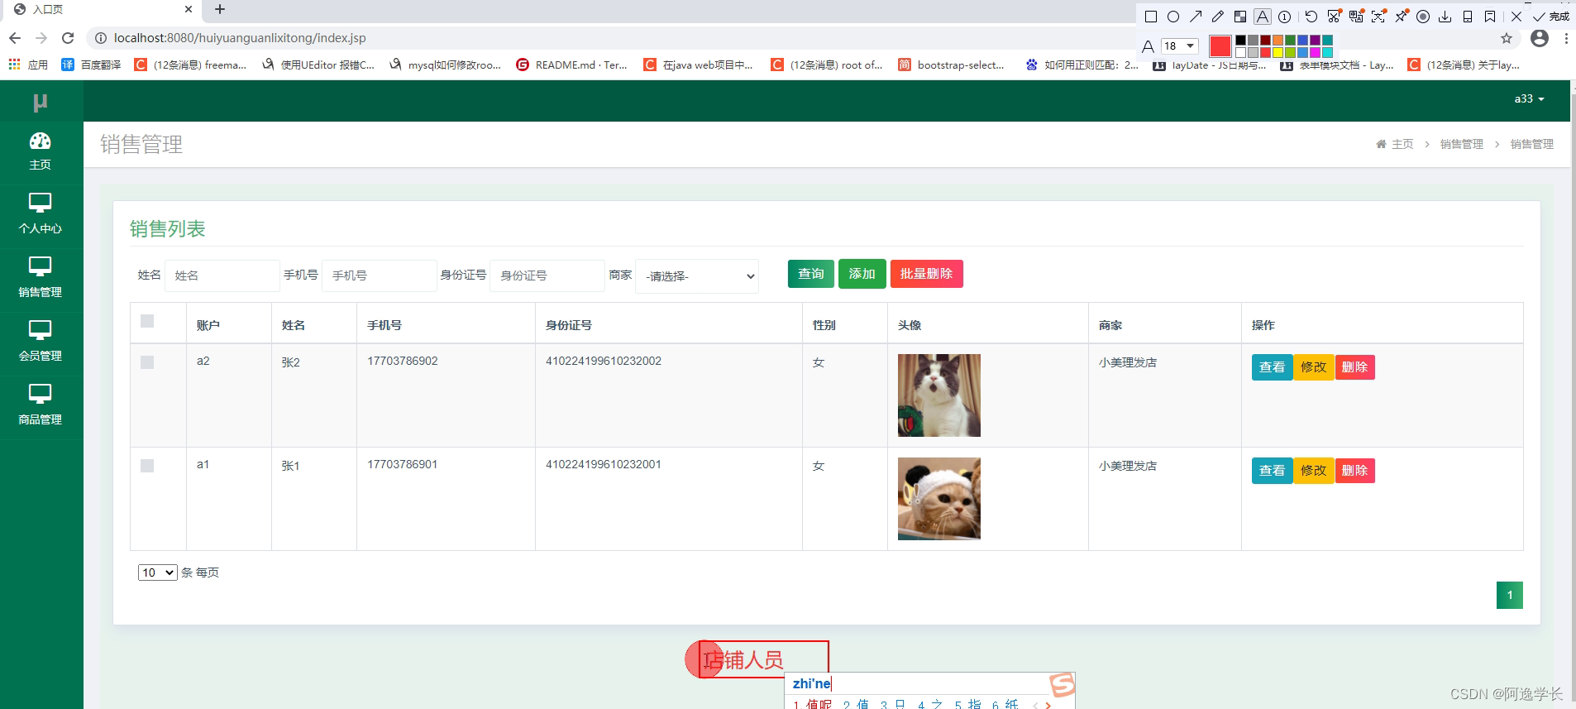1576x709 pixels.
Task: Click the green 添加 button
Action: 862,274
